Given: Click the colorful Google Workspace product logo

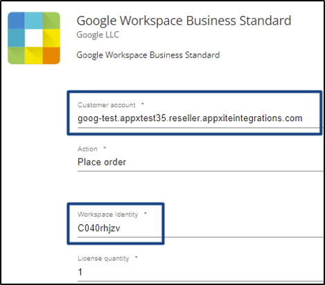Looking at the screenshot, I should (x=34, y=38).
